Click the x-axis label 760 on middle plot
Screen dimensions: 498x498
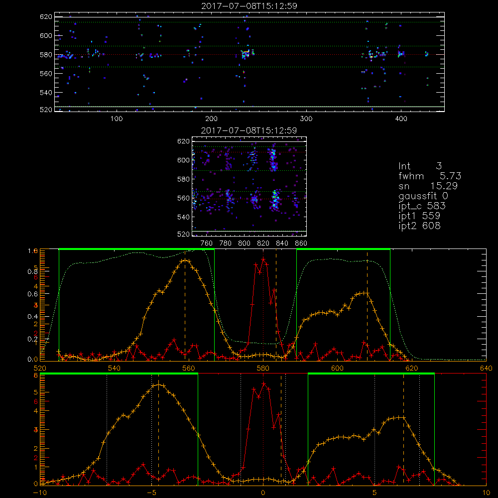pos(207,244)
